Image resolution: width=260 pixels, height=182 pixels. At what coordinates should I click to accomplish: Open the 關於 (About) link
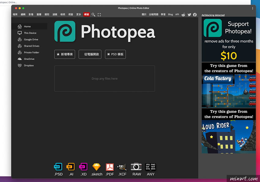coord(144,14)
